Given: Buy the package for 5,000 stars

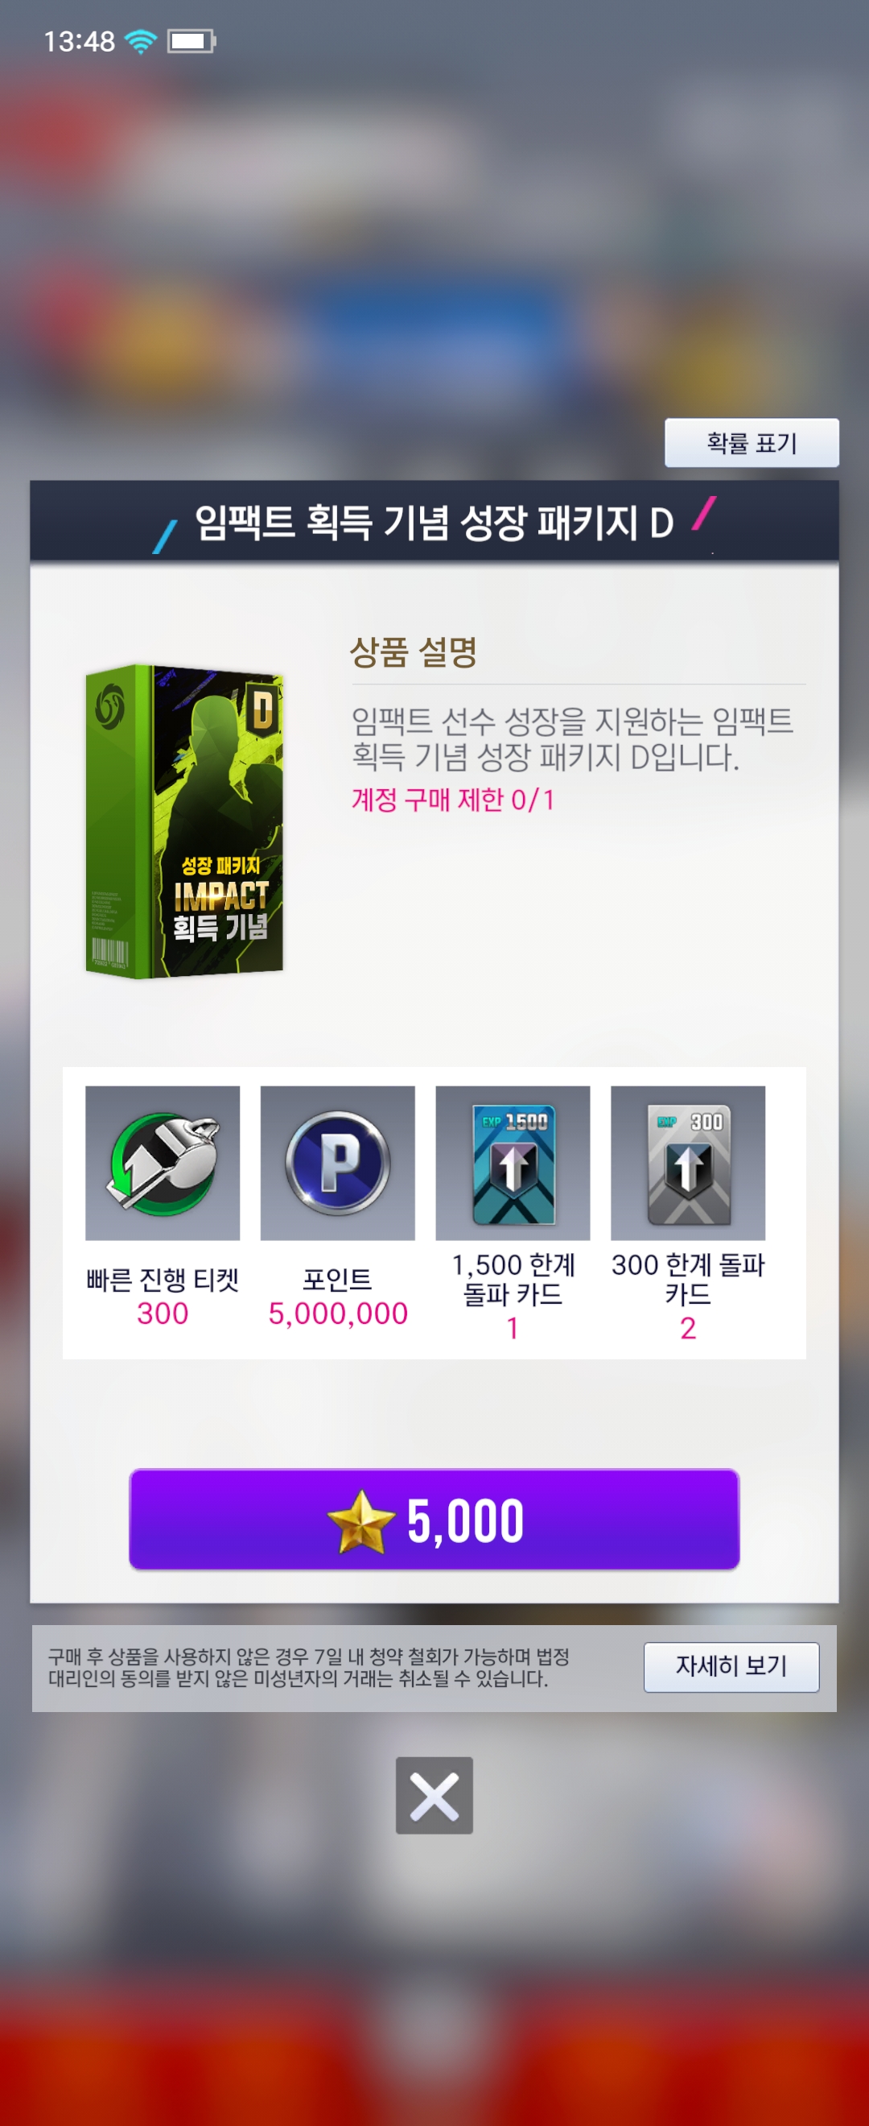Looking at the screenshot, I should click(x=434, y=1520).
